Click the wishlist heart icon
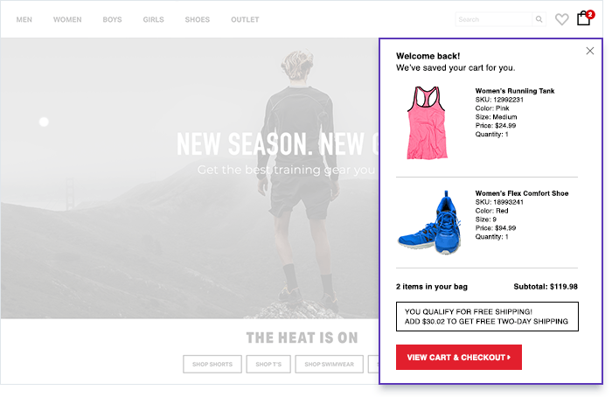The height and width of the screenshot is (397, 612). click(561, 19)
